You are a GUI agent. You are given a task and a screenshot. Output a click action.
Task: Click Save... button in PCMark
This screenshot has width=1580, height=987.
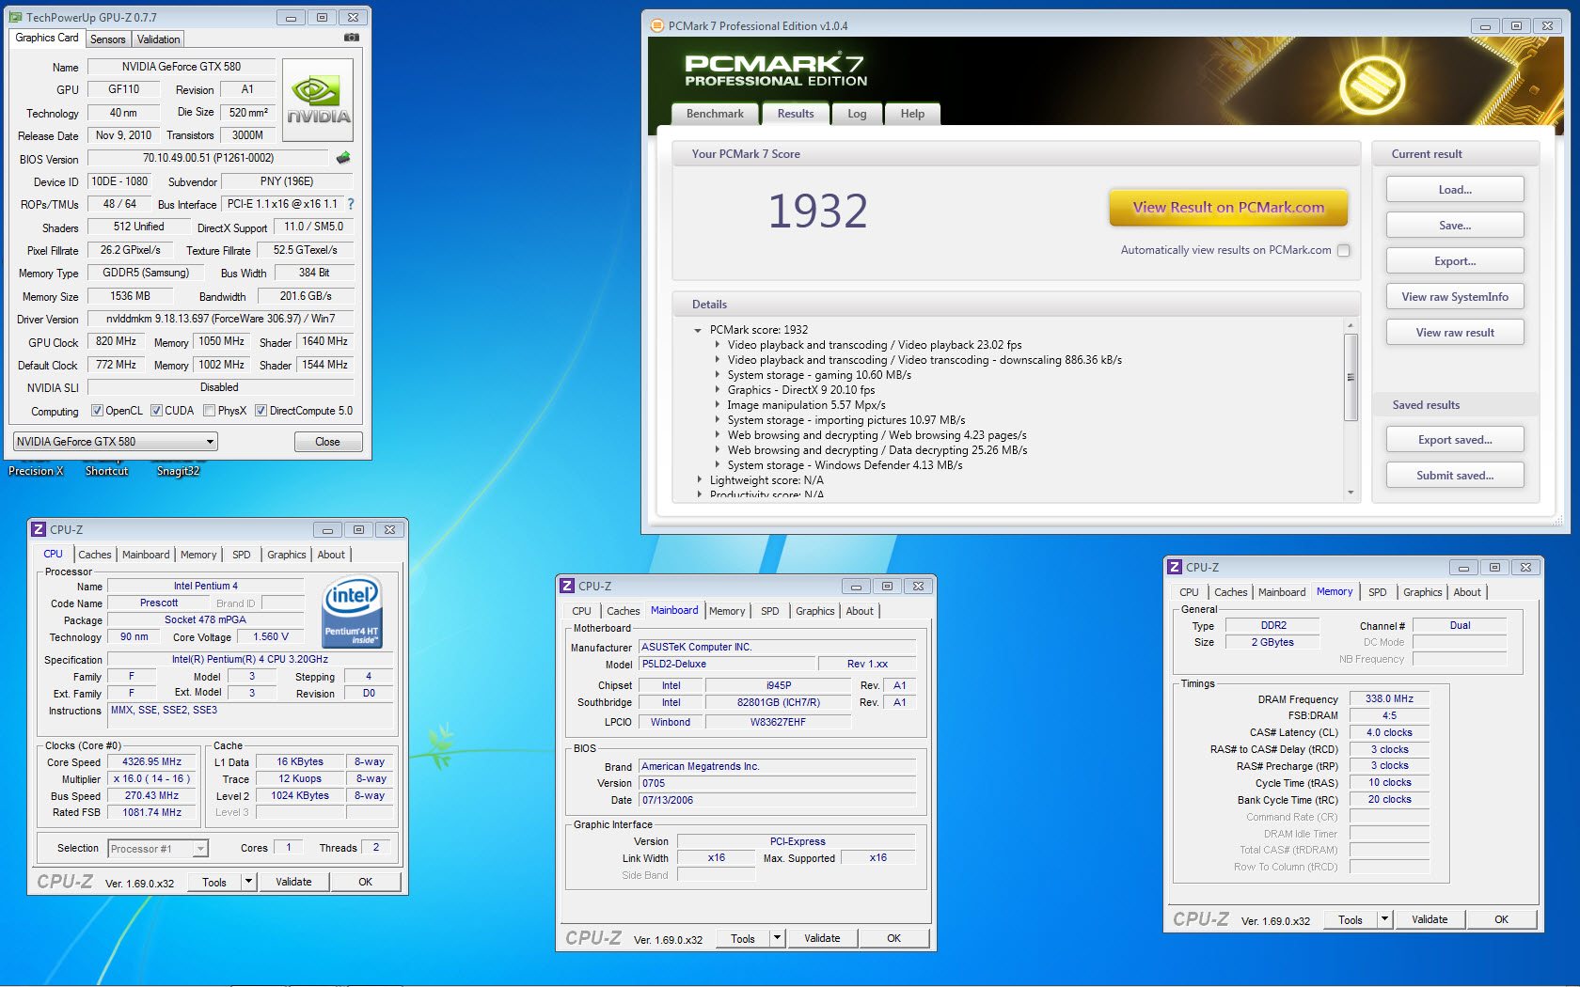[x=1455, y=226]
